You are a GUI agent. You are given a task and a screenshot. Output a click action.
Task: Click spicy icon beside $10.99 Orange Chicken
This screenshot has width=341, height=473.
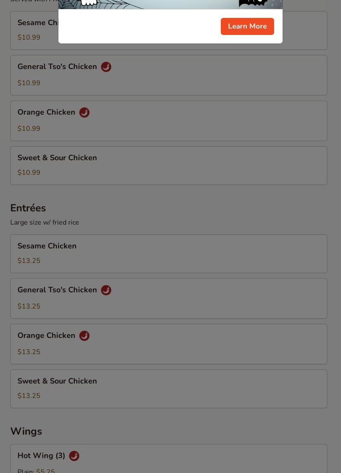[84, 112]
